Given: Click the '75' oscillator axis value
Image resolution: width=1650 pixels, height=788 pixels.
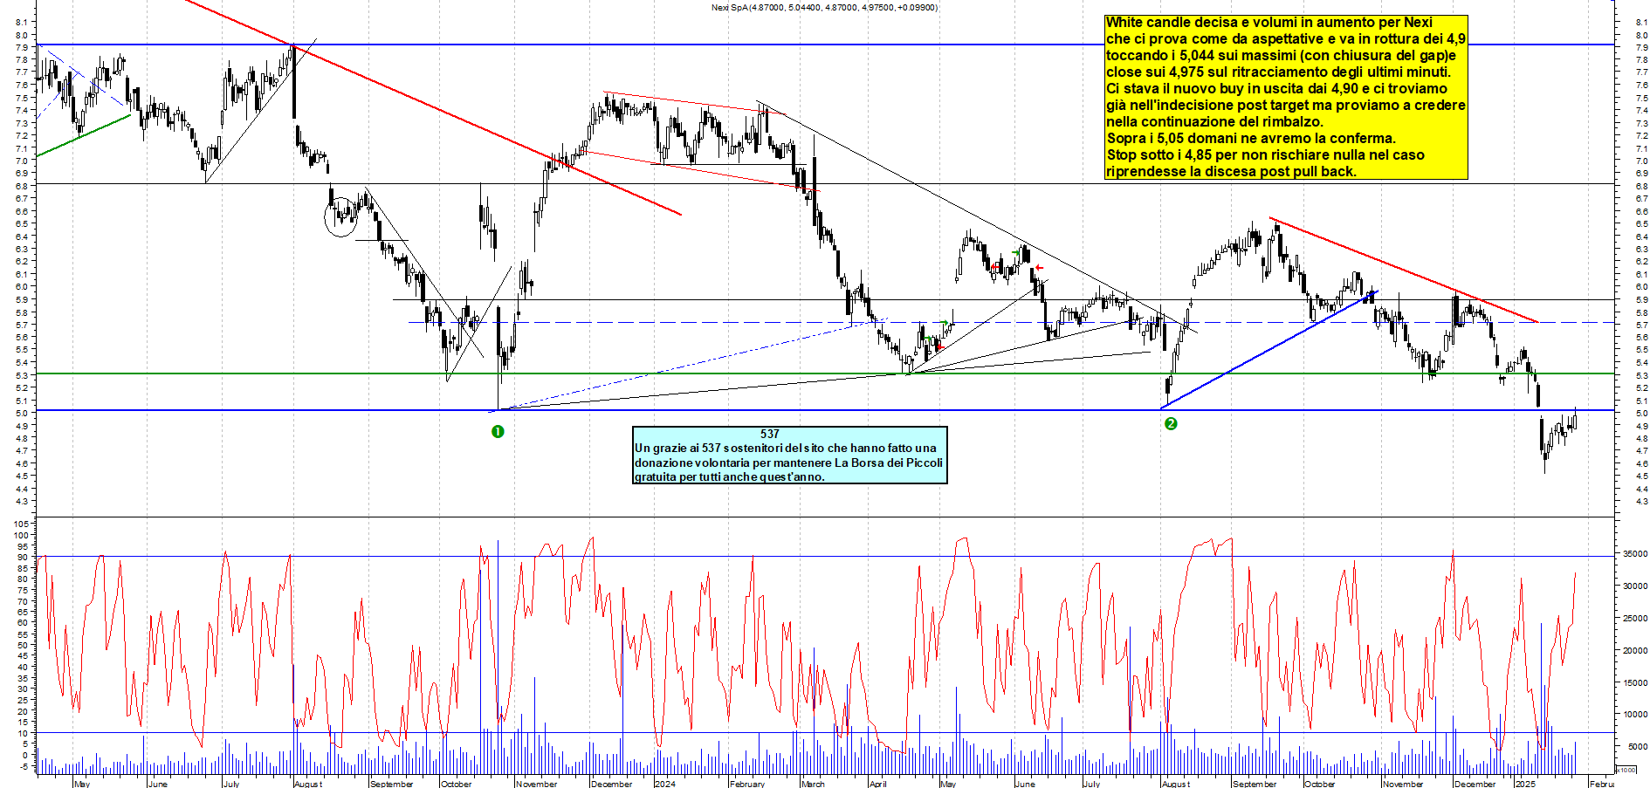Looking at the screenshot, I should tap(23, 590).
